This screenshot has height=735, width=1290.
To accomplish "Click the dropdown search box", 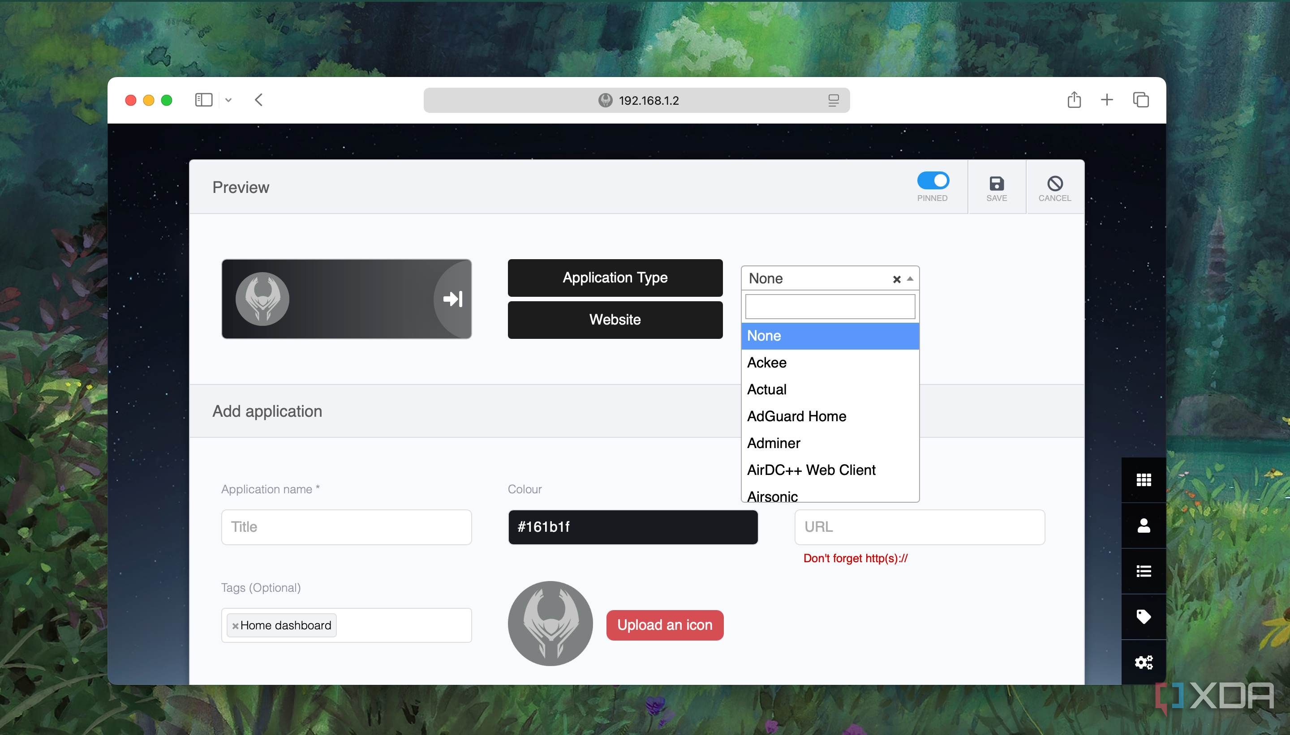I will click(830, 307).
